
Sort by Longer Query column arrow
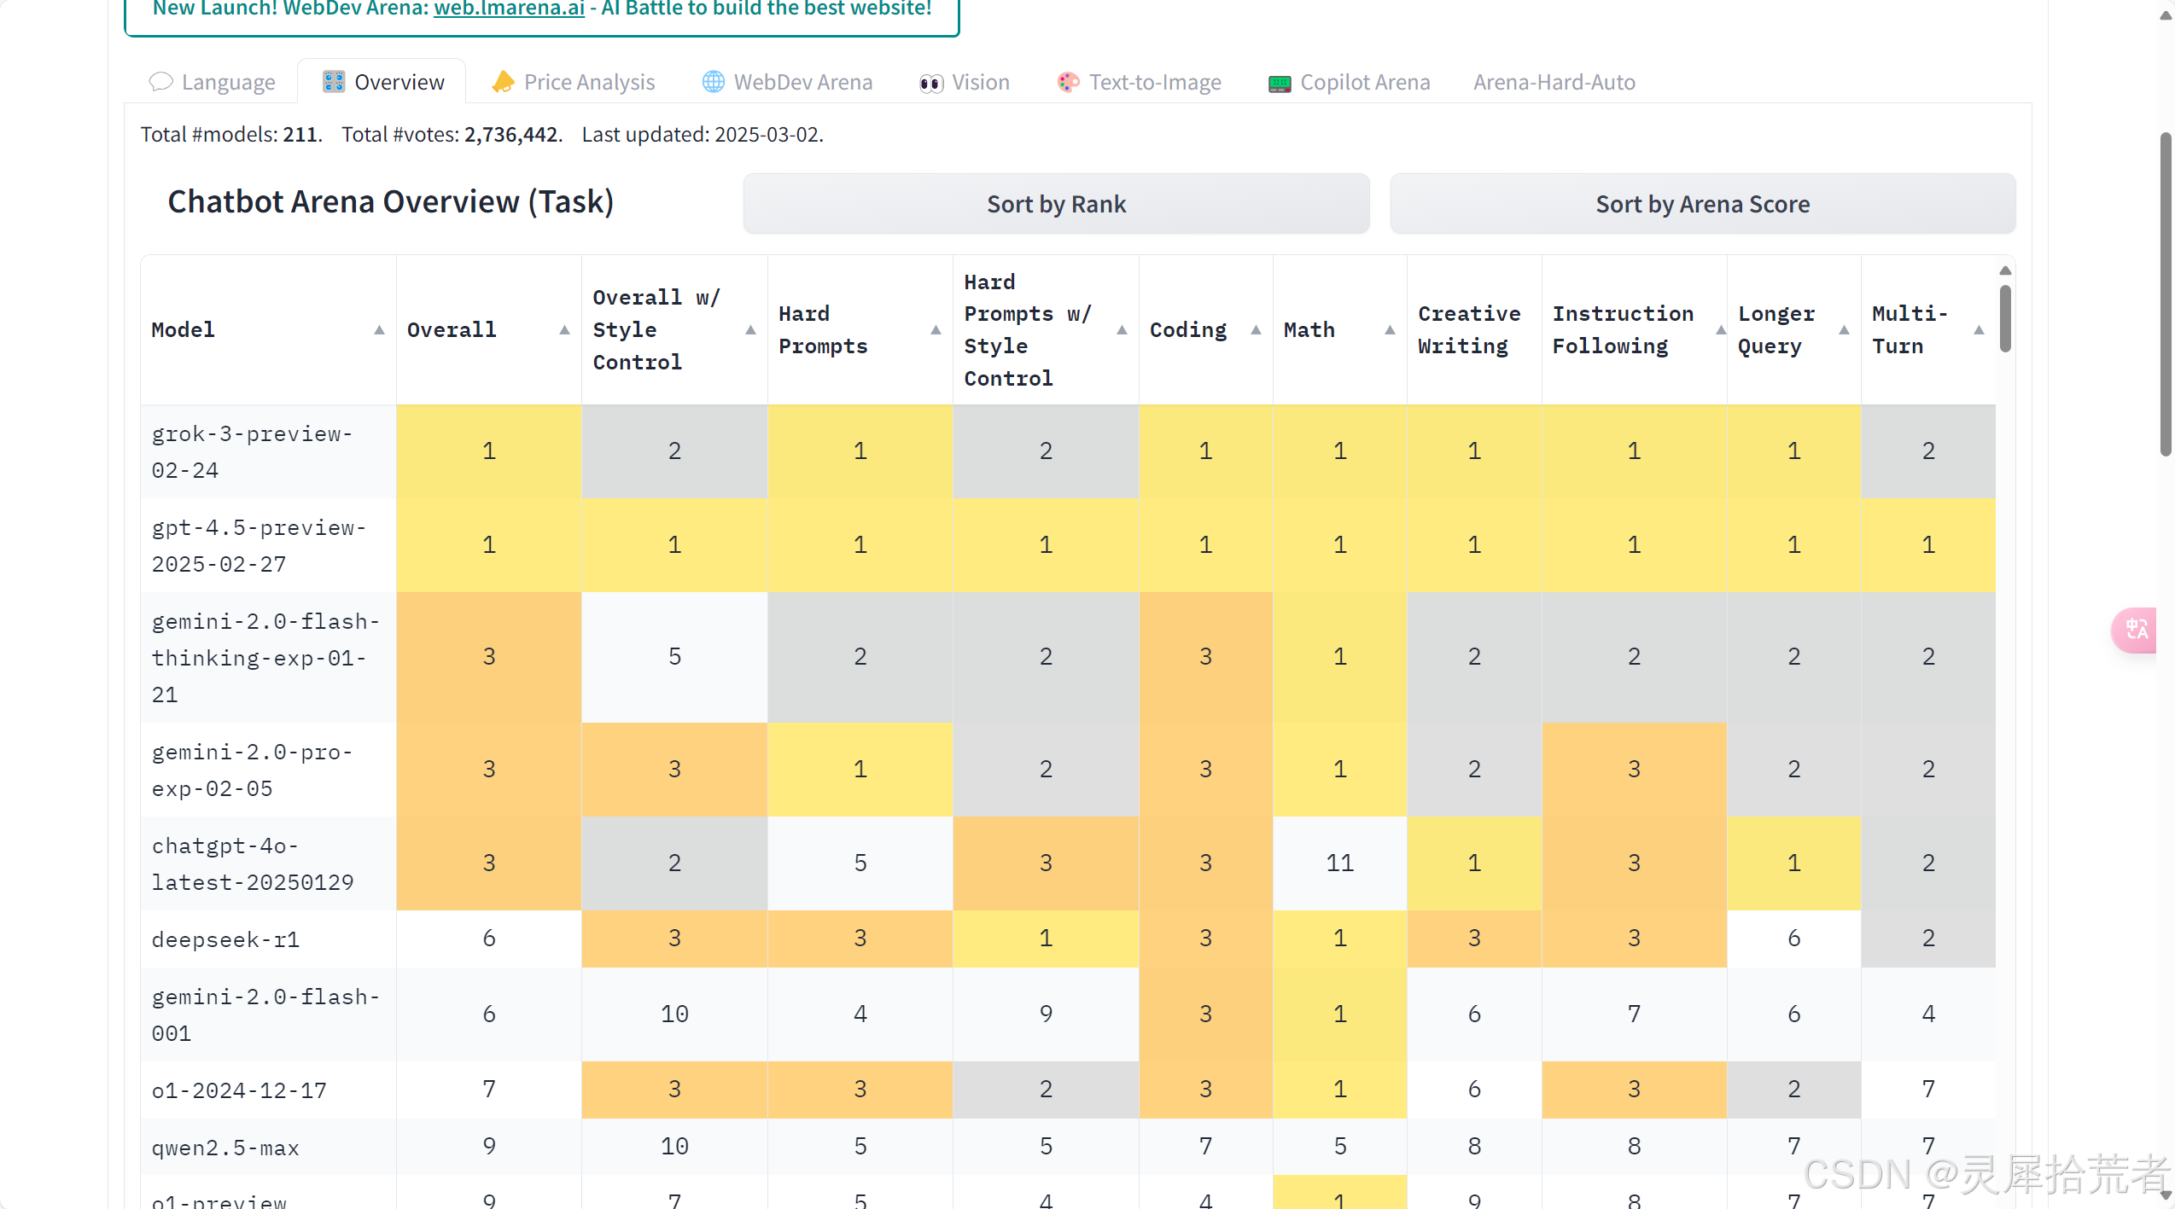click(1844, 330)
